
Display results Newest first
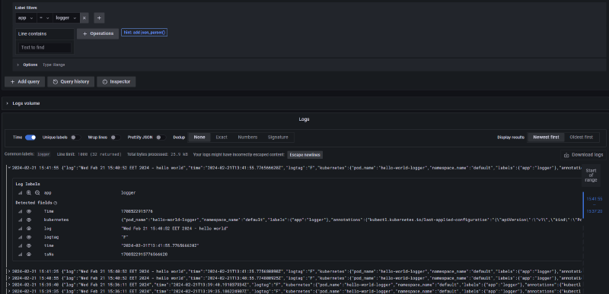pos(546,137)
